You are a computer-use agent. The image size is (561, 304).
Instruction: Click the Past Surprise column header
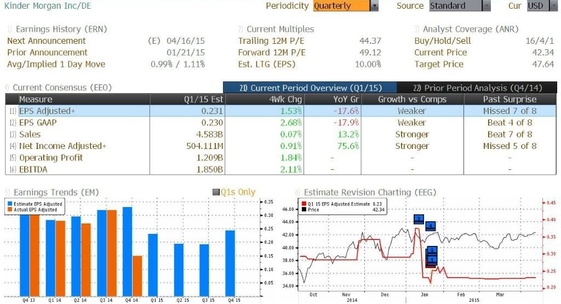(510, 100)
